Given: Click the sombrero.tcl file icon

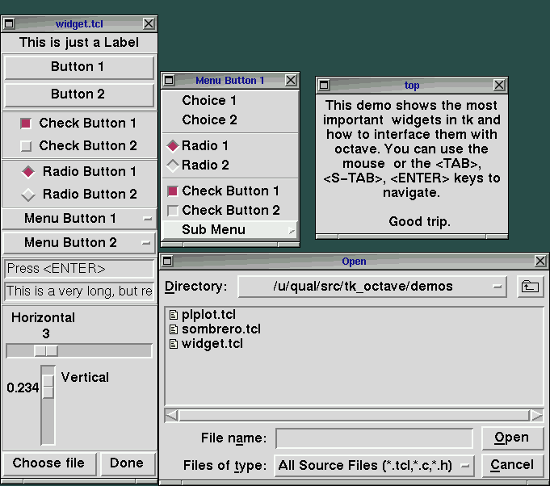Looking at the screenshot, I should click(173, 329).
